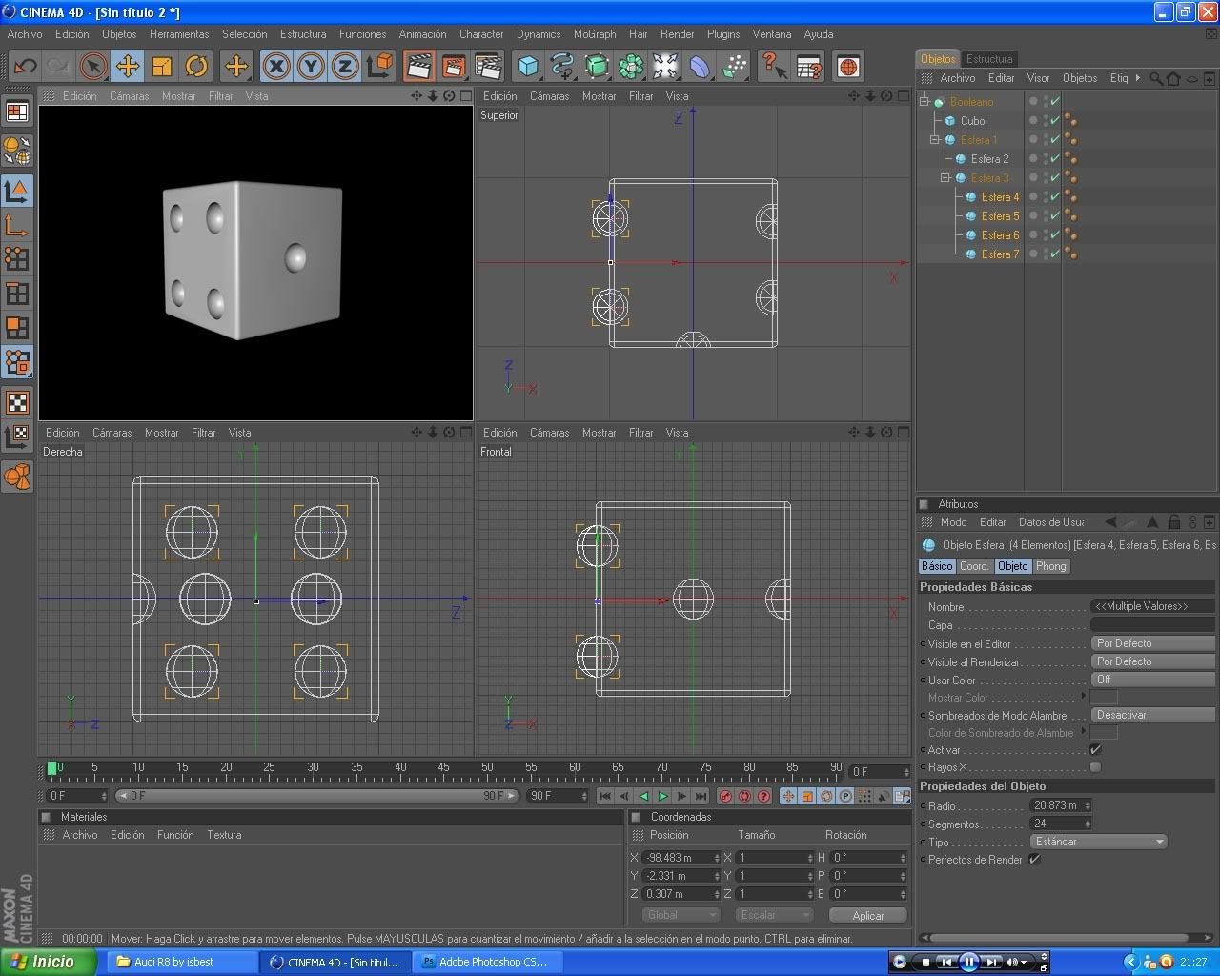Click the Radio value field
This screenshot has width=1220, height=976.
click(1056, 805)
